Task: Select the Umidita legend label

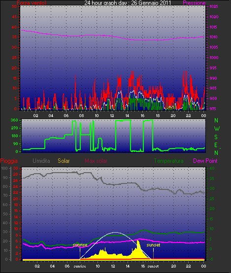Action: click(41, 161)
